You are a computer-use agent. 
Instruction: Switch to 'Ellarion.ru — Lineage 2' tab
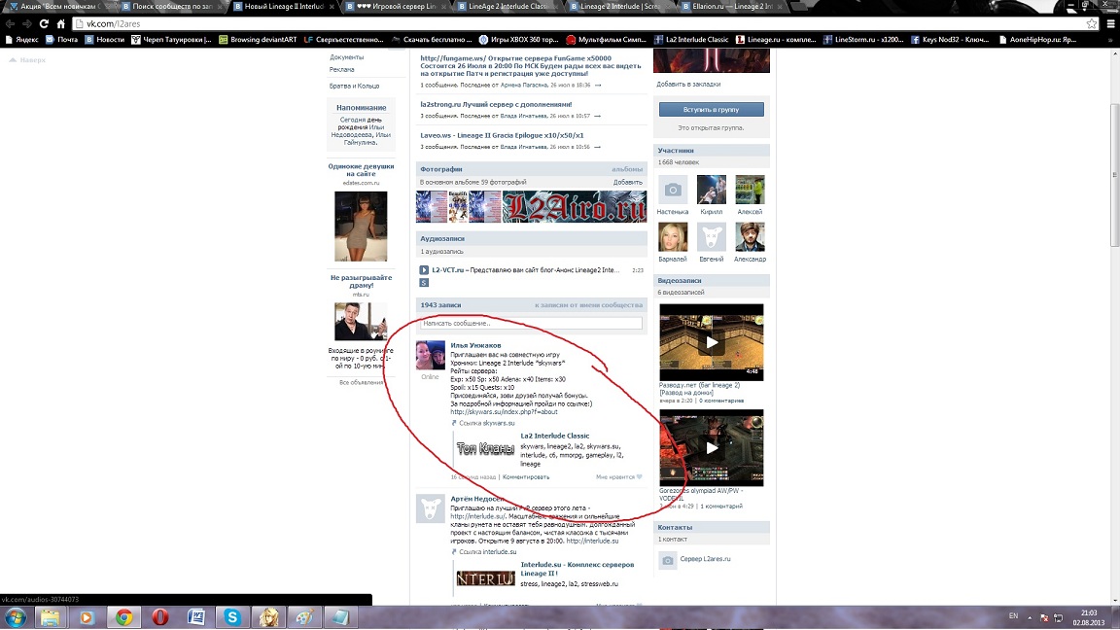coord(731,6)
